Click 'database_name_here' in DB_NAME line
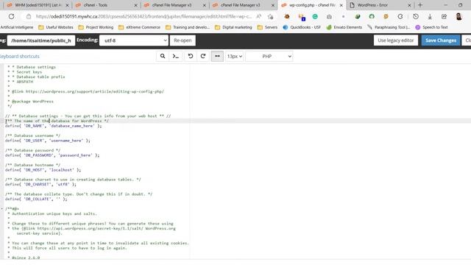The height and width of the screenshot is (265, 471). 72,126
